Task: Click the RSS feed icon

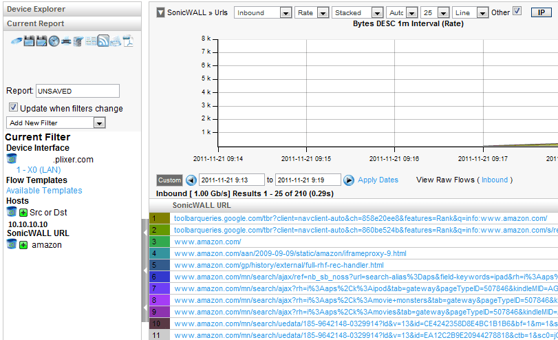Action: pyautogui.click(x=103, y=41)
